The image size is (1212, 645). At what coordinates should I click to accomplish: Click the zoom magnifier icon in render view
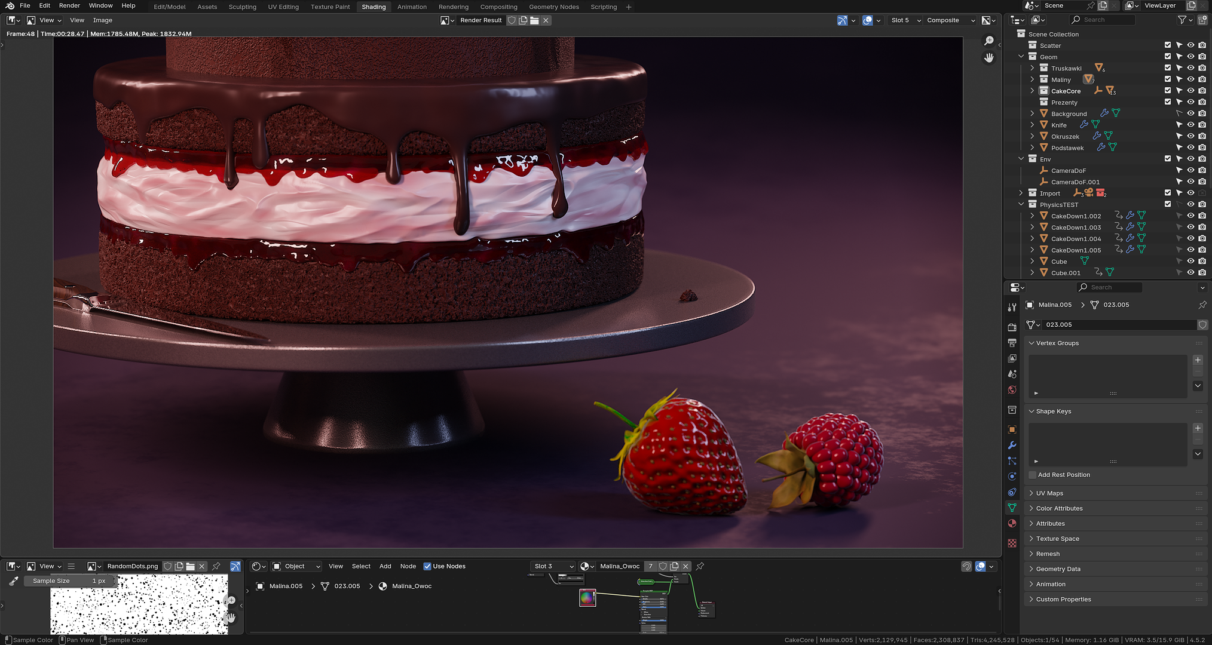point(989,41)
